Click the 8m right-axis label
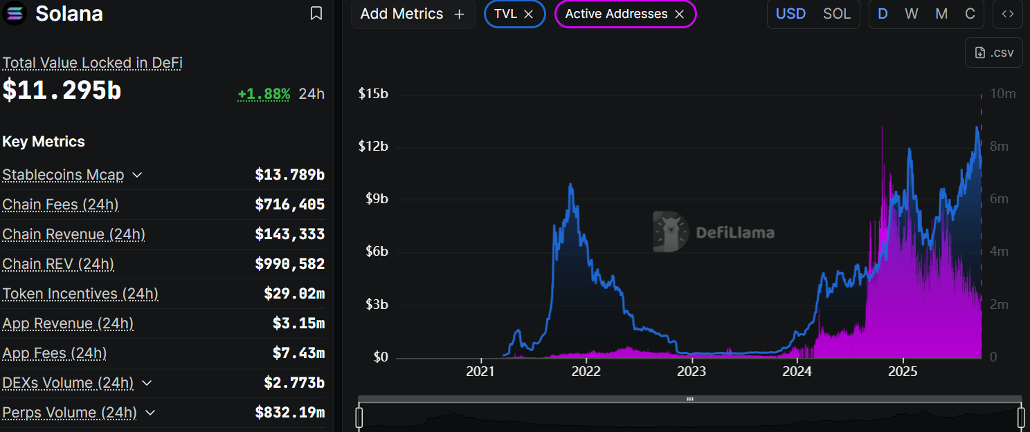Screen dimensions: 1030x432 (999, 147)
